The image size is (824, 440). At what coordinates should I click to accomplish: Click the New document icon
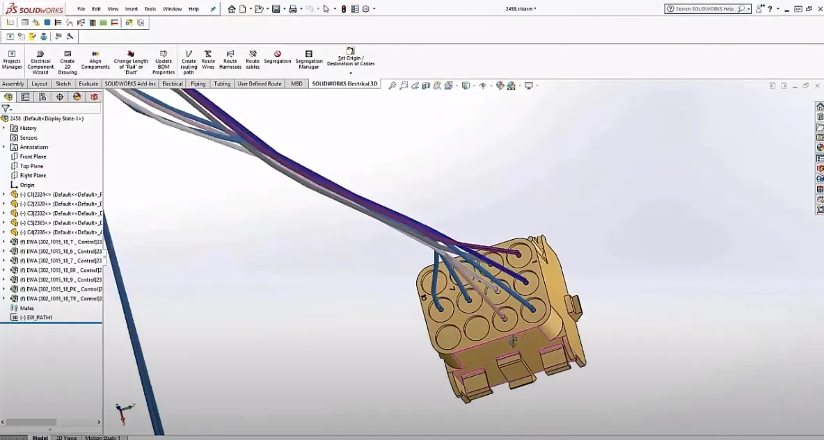pyautogui.click(x=242, y=9)
